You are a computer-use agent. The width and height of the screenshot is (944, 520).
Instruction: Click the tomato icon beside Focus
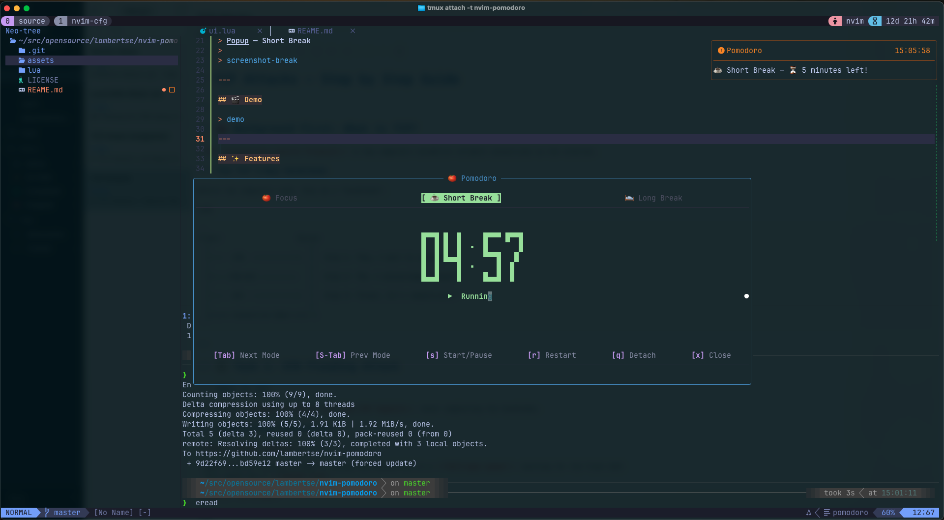[x=266, y=198]
